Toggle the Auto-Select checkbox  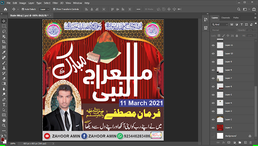coord(23,9)
